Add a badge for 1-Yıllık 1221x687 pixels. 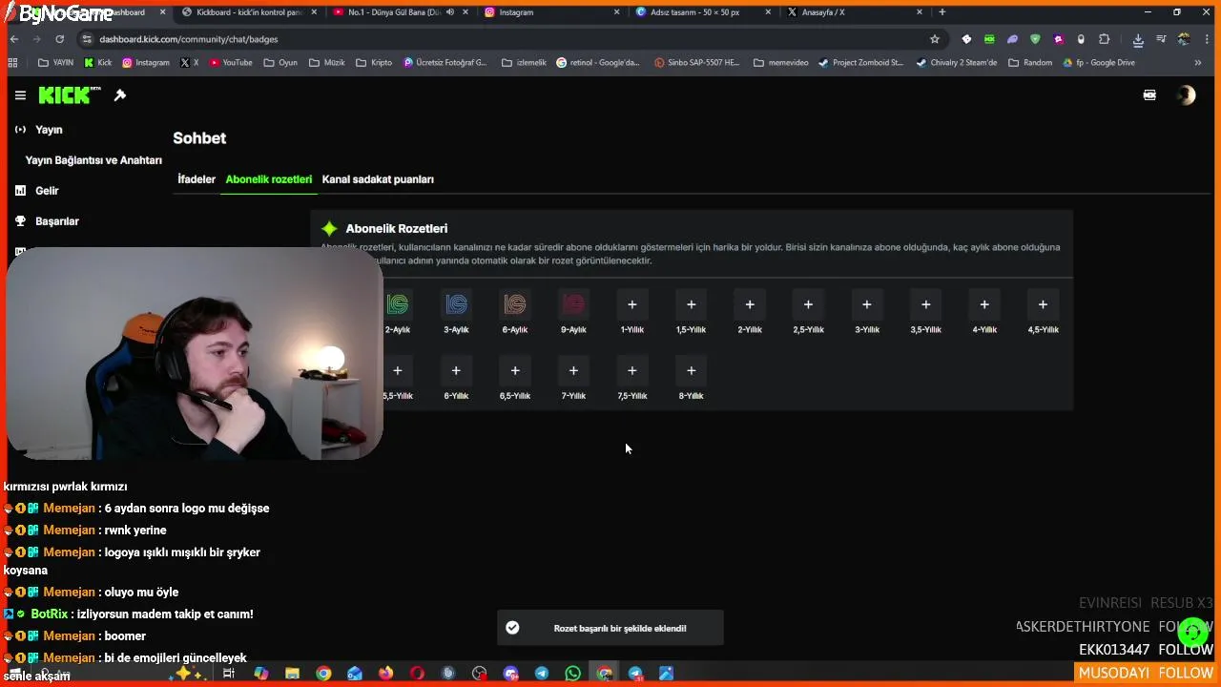tap(631, 304)
